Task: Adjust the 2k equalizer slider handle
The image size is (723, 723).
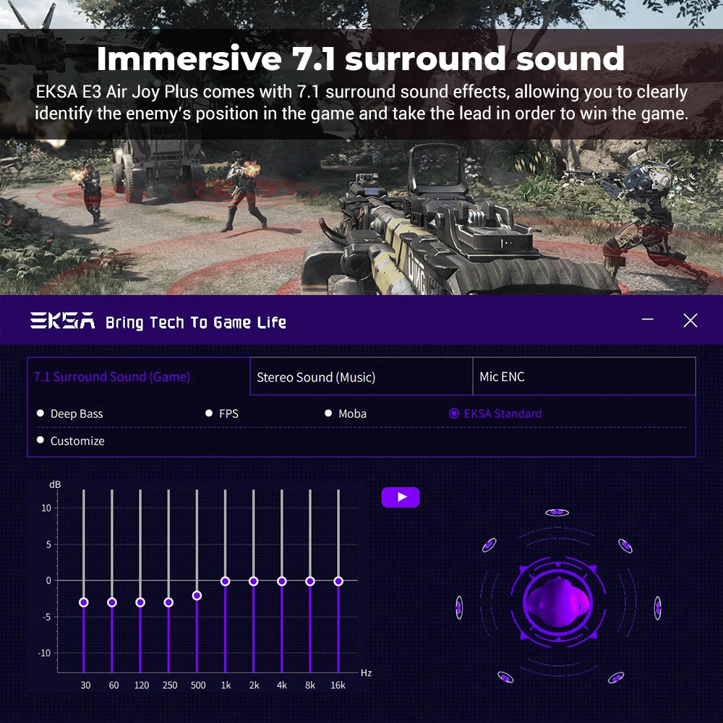Action: coord(254,581)
